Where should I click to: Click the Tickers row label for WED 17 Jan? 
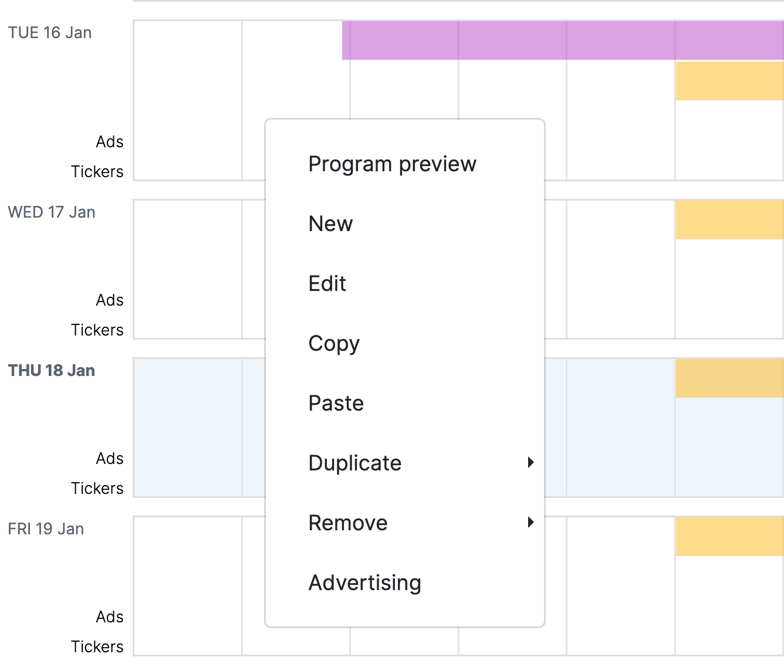(97, 330)
